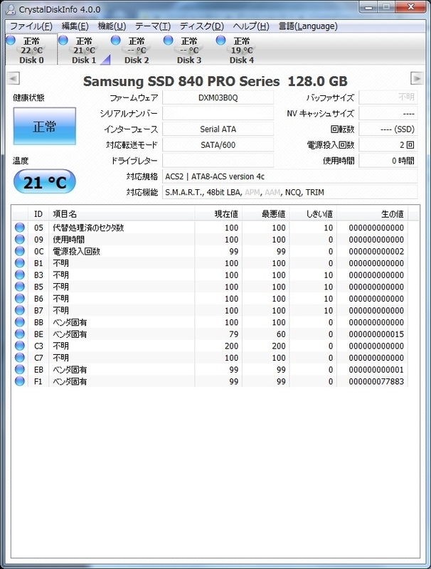Open the ヘルプ(H) menu

(x=251, y=26)
